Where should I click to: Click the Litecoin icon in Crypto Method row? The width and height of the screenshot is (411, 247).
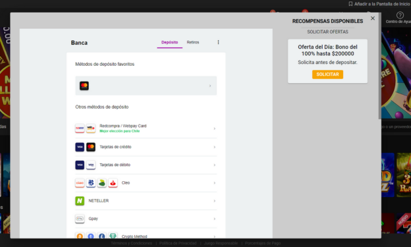(x=101, y=236)
